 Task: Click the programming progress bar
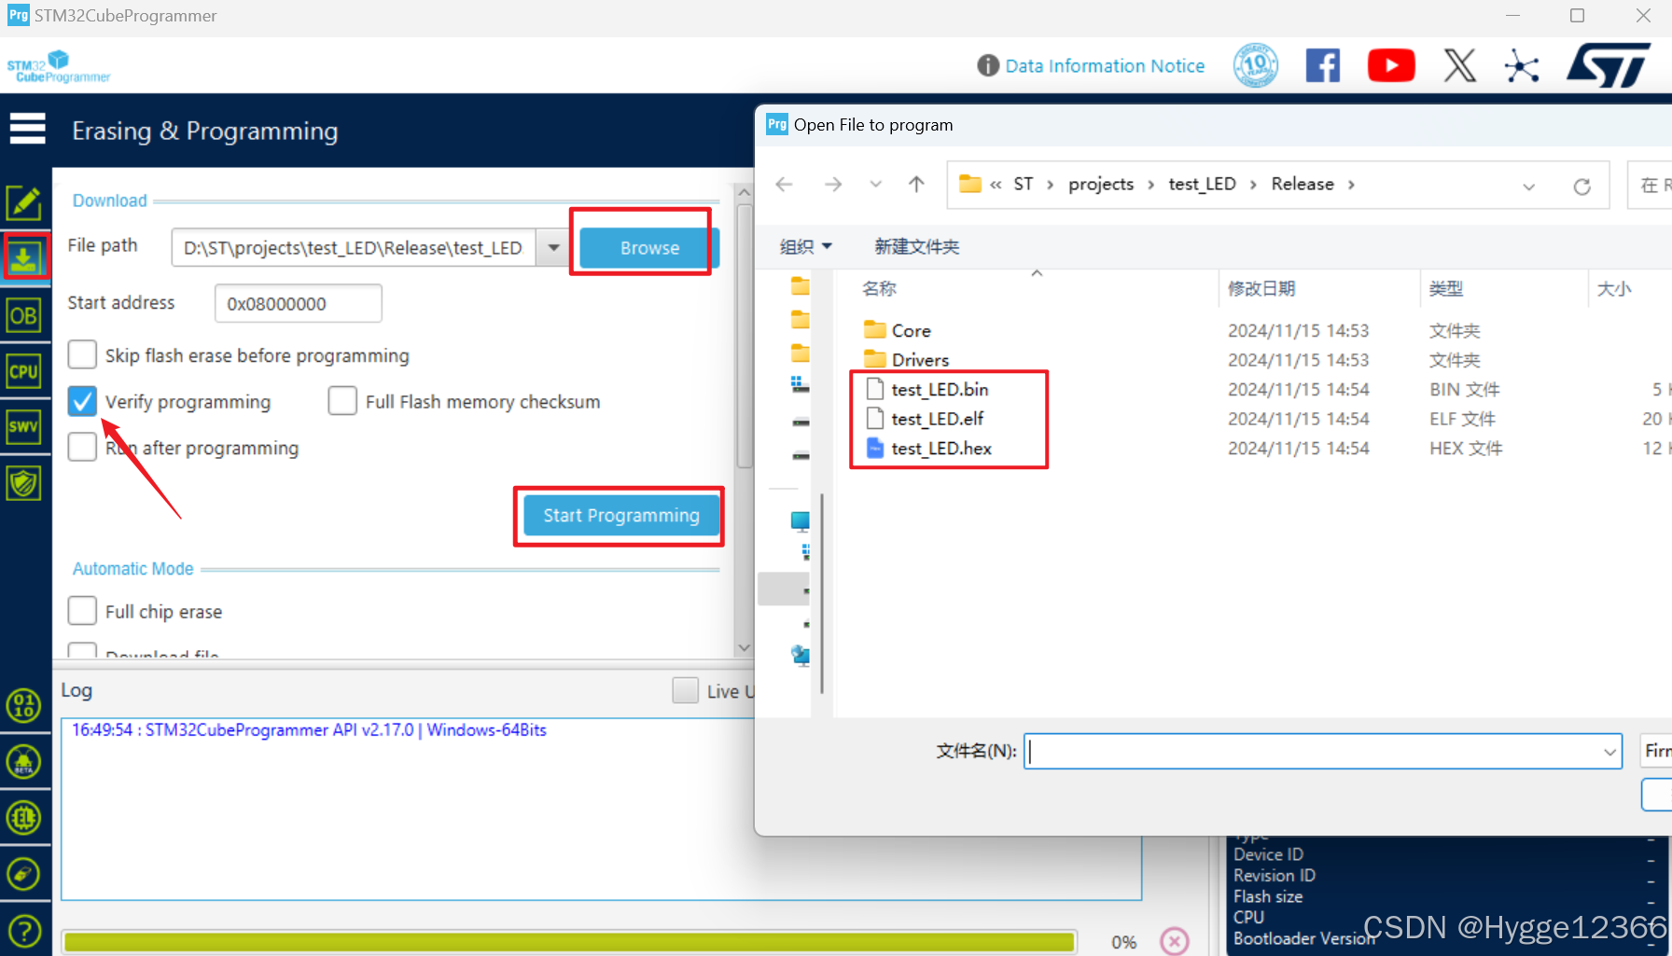569,941
